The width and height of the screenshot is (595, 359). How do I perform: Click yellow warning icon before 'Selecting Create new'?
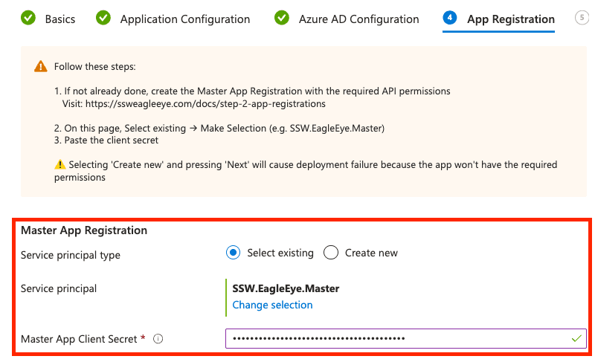click(60, 164)
